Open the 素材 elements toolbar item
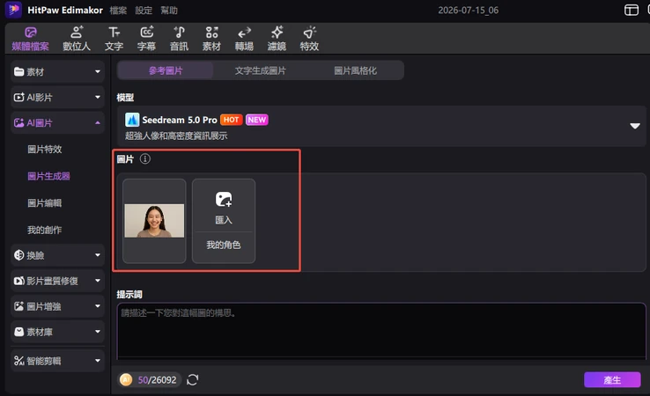Viewport: 650px width, 396px height. click(x=211, y=39)
